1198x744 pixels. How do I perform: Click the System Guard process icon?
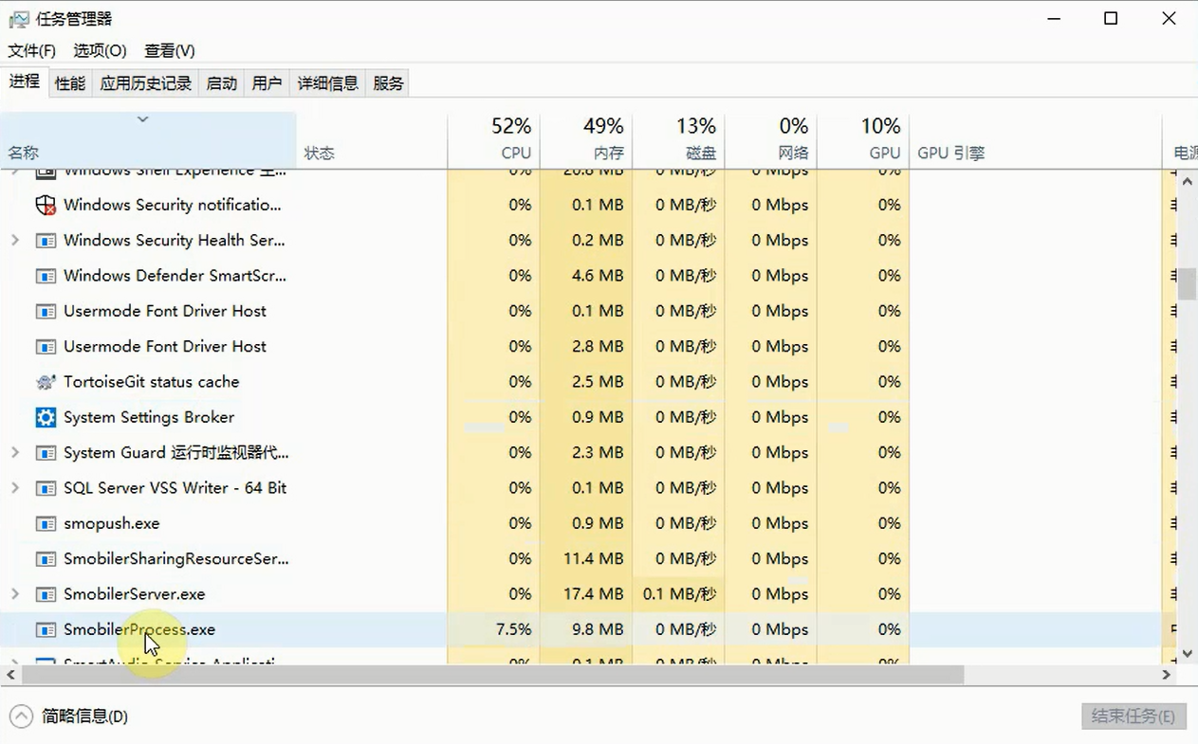46,453
